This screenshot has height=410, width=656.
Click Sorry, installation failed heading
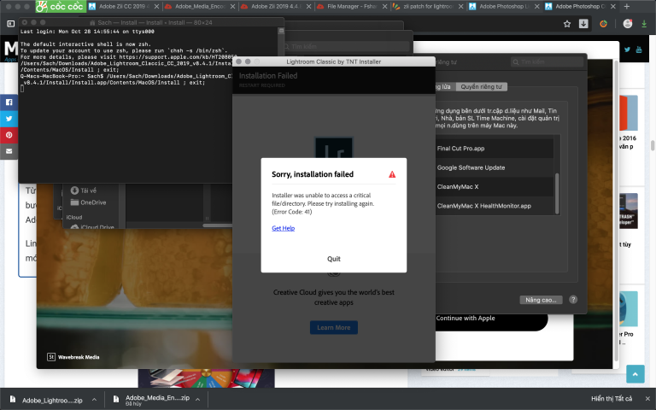pyautogui.click(x=313, y=174)
